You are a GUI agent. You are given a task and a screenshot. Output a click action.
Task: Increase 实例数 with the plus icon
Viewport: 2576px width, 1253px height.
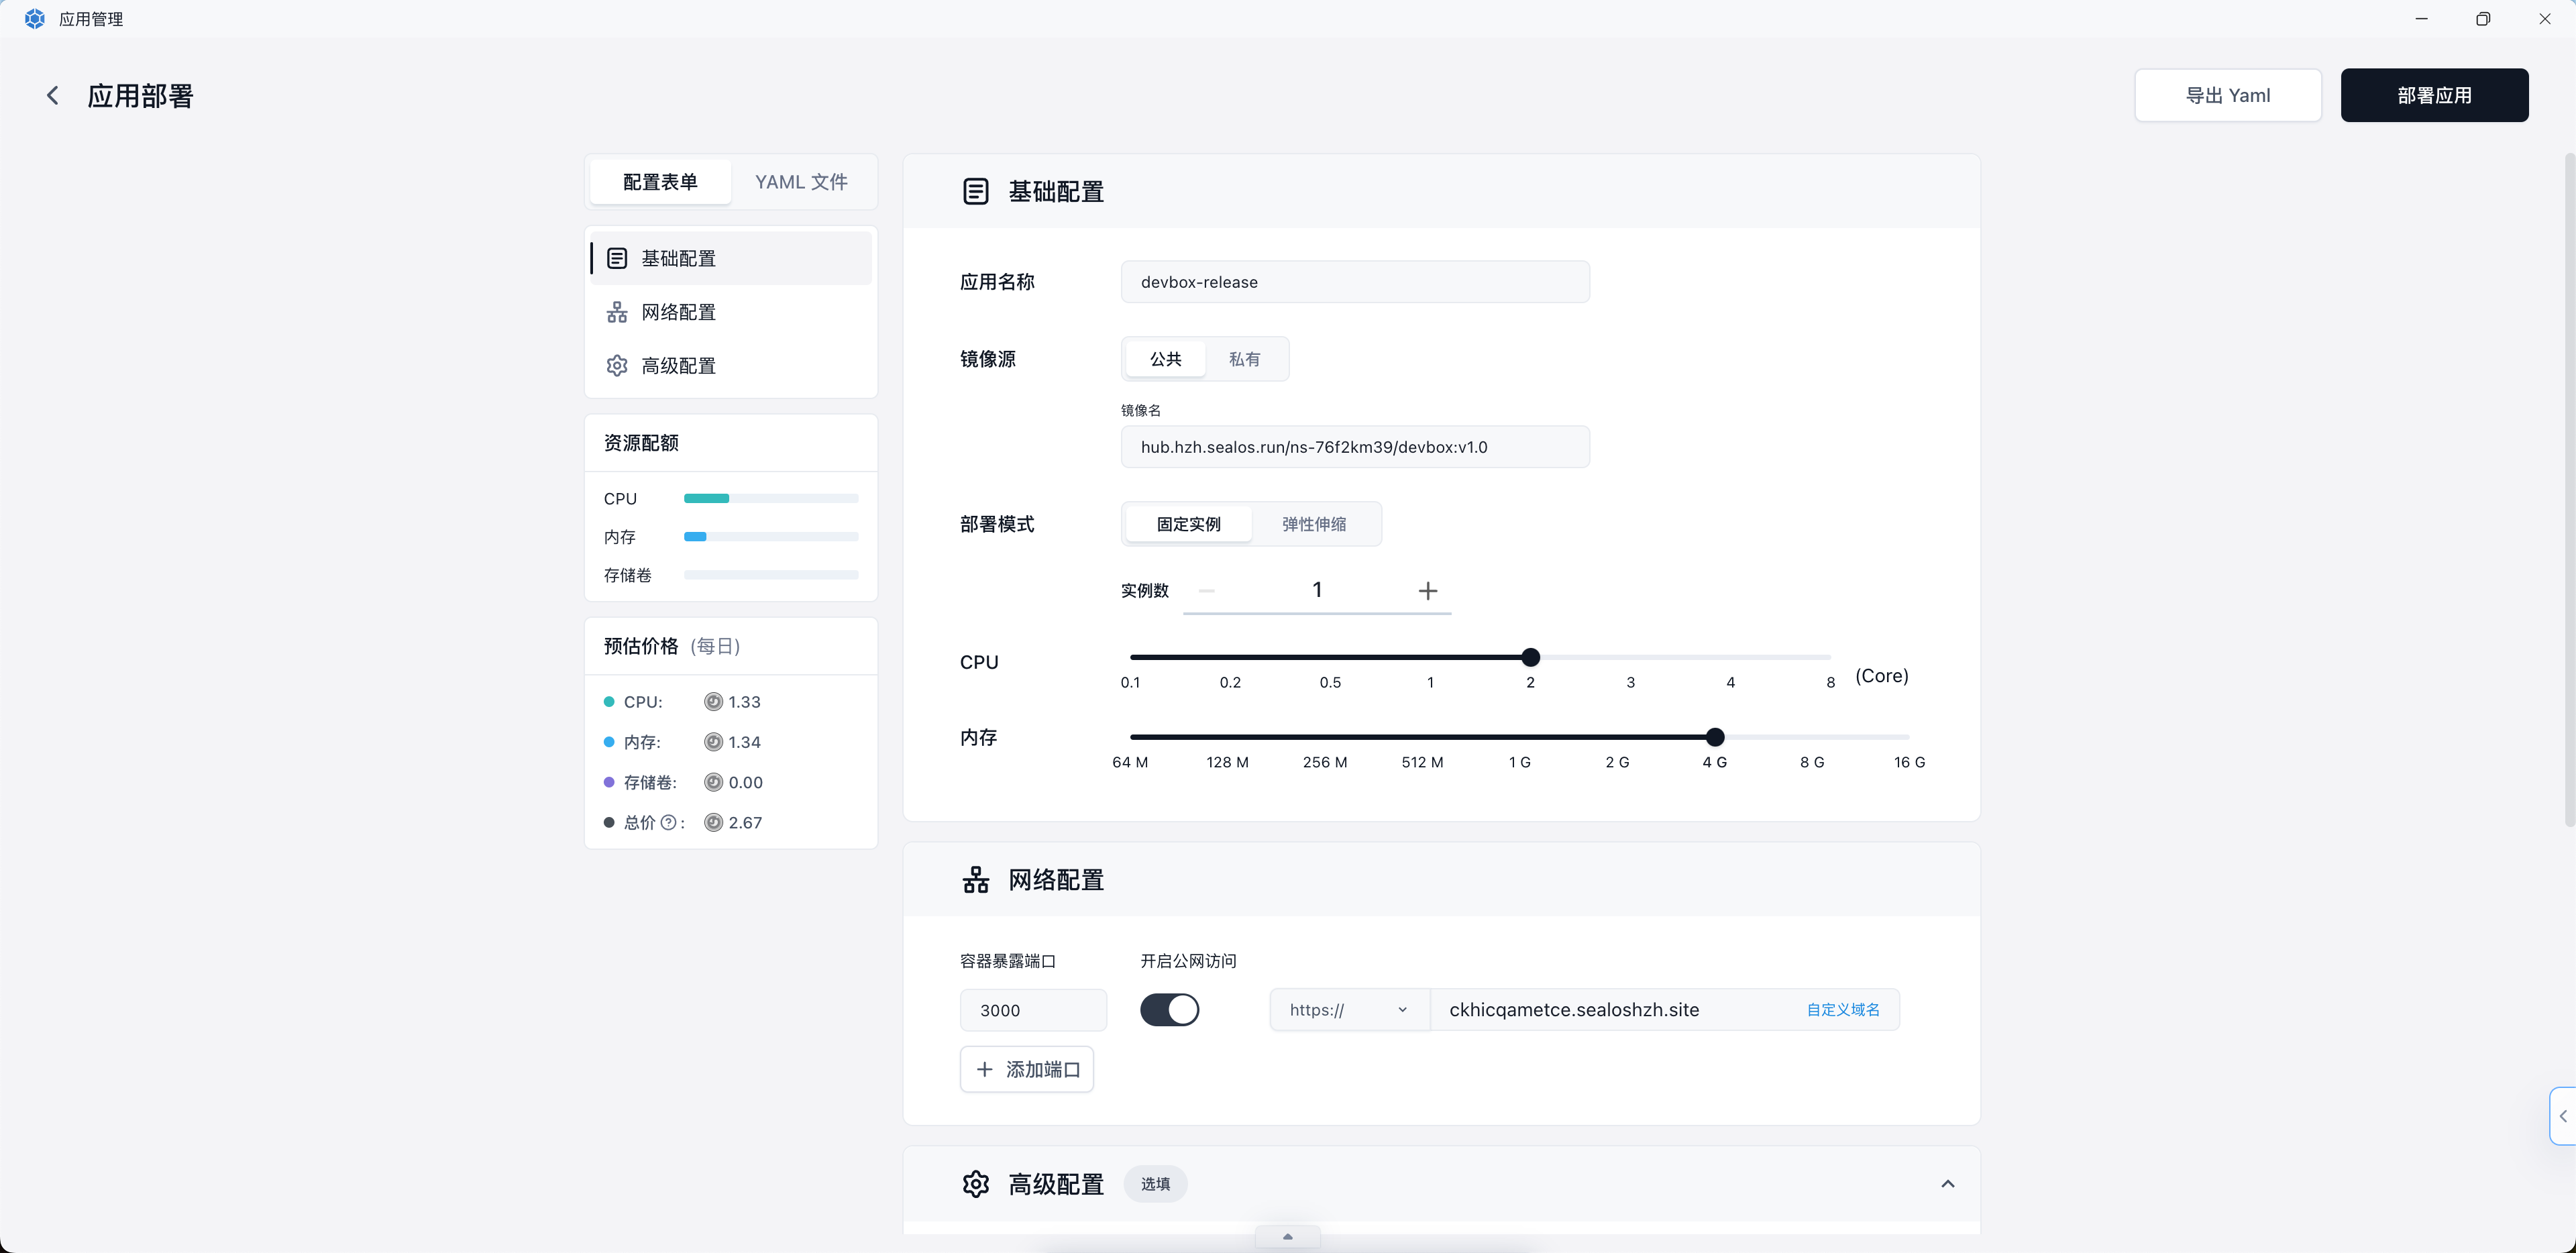click(x=1428, y=591)
